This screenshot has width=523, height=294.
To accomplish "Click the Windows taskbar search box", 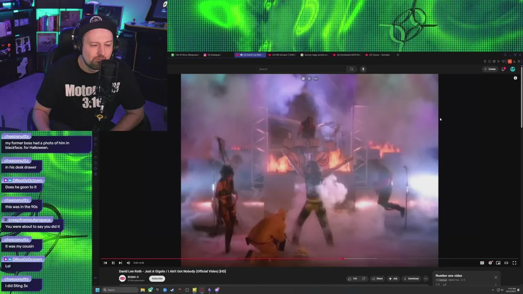I will click(120, 290).
